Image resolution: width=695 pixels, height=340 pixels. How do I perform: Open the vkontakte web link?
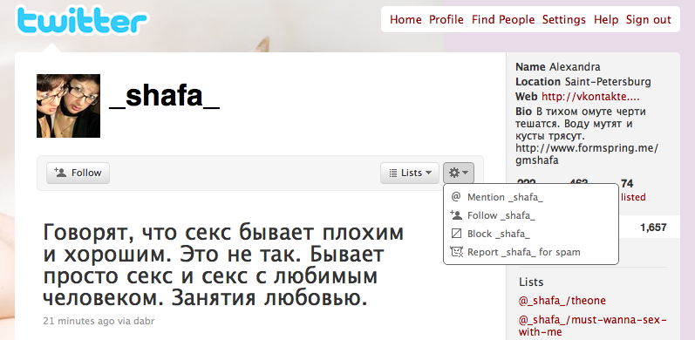click(x=590, y=96)
